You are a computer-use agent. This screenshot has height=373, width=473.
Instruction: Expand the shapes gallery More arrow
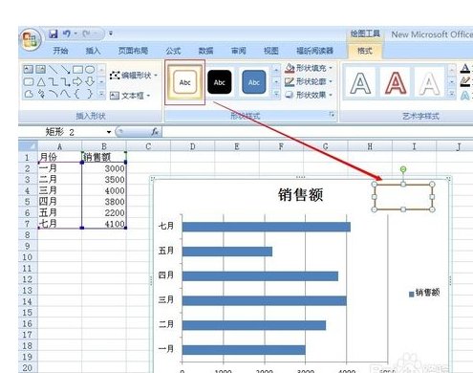[101, 94]
